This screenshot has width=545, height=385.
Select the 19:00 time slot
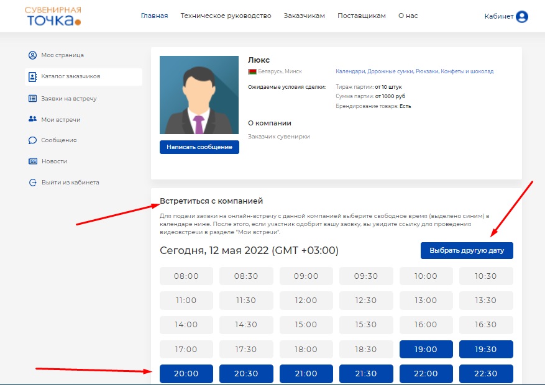point(426,350)
